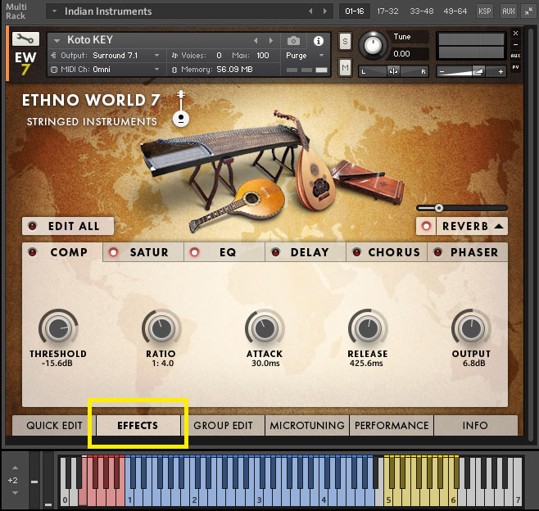Select the EFFECTS page tab
Viewport: 539px width, 511px height.
[138, 426]
